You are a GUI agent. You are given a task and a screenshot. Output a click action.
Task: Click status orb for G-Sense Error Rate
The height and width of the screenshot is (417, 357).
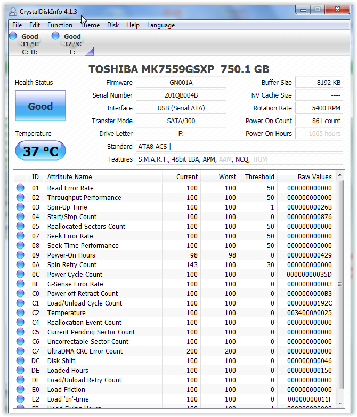(20, 284)
